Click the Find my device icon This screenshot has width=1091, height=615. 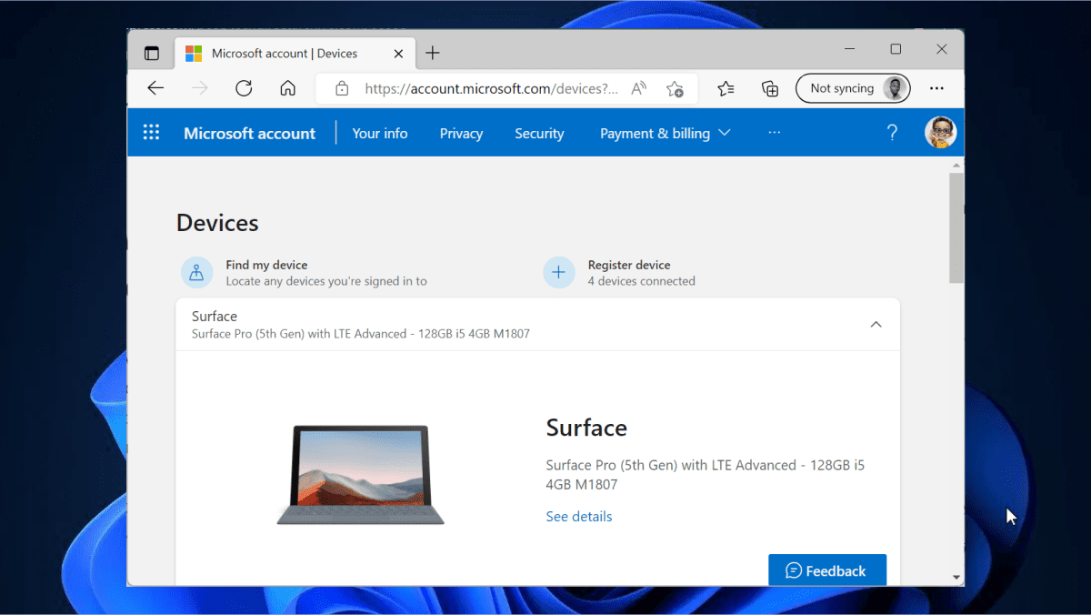[196, 272]
